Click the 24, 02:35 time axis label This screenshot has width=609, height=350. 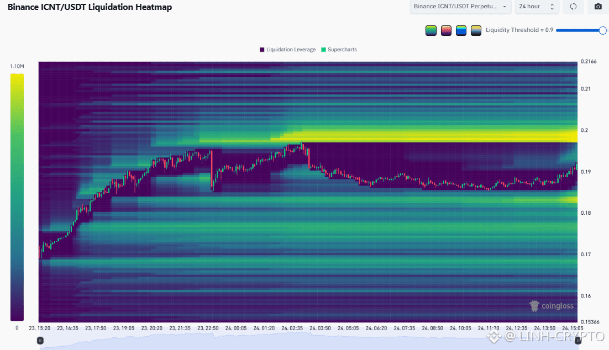[x=292, y=328]
